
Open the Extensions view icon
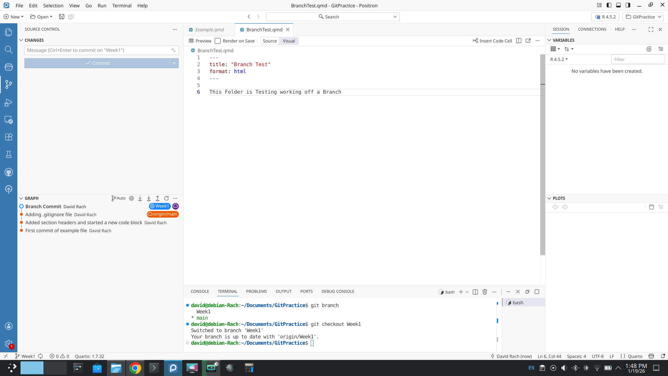pos(9,137)
